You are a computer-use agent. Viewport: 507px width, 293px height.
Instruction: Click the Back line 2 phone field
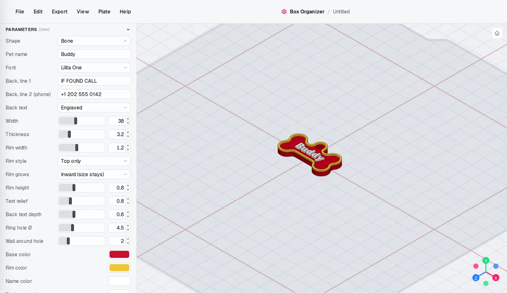(x=95, y=94)
